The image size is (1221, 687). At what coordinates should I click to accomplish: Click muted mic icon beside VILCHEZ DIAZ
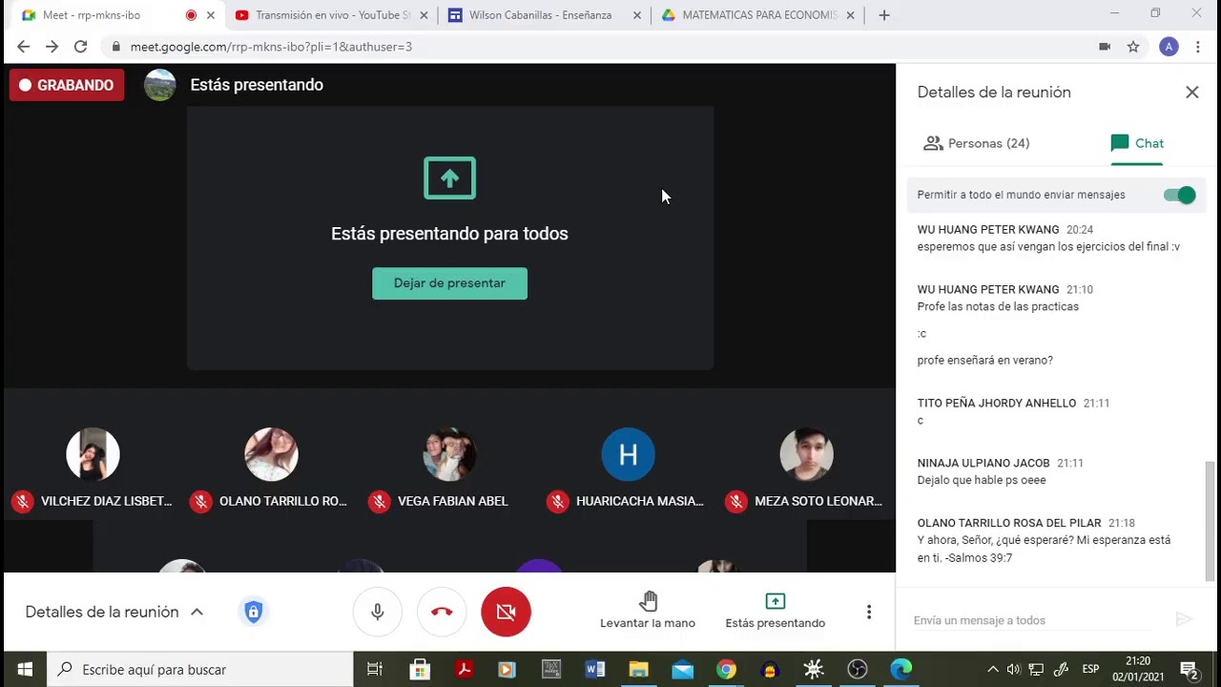pos(22,501)
